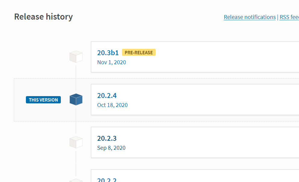Click the Sep 8, 2020 release date
This screenshot has width=299, height=182.
pyautogui.click(x=111, y=148)
